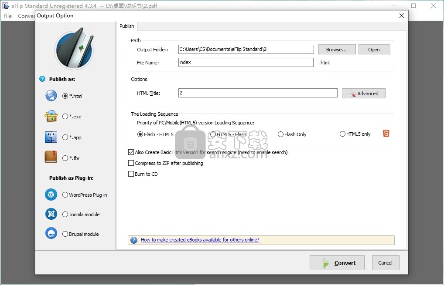Select the *.html publish format
This screenshot has height=285, width=444.
[72, 96]
